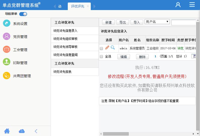Edit admin row with pencil icon
Viewport: 200px width, 136px height.
[x=107, y=48]
